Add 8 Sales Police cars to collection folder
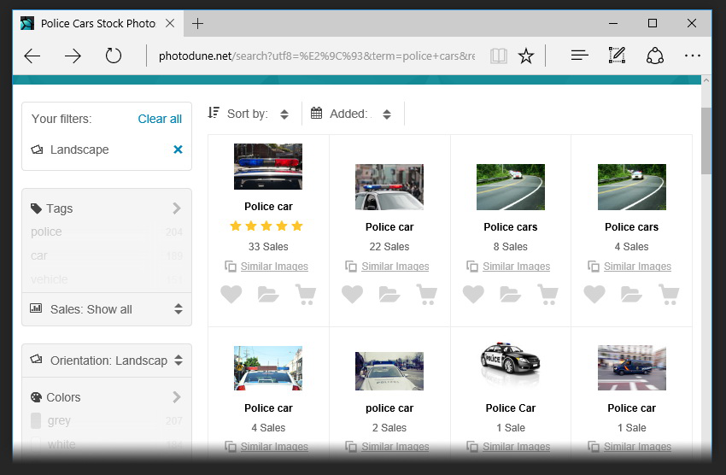This screenshot has width=726, height=475. coord(510,295)
